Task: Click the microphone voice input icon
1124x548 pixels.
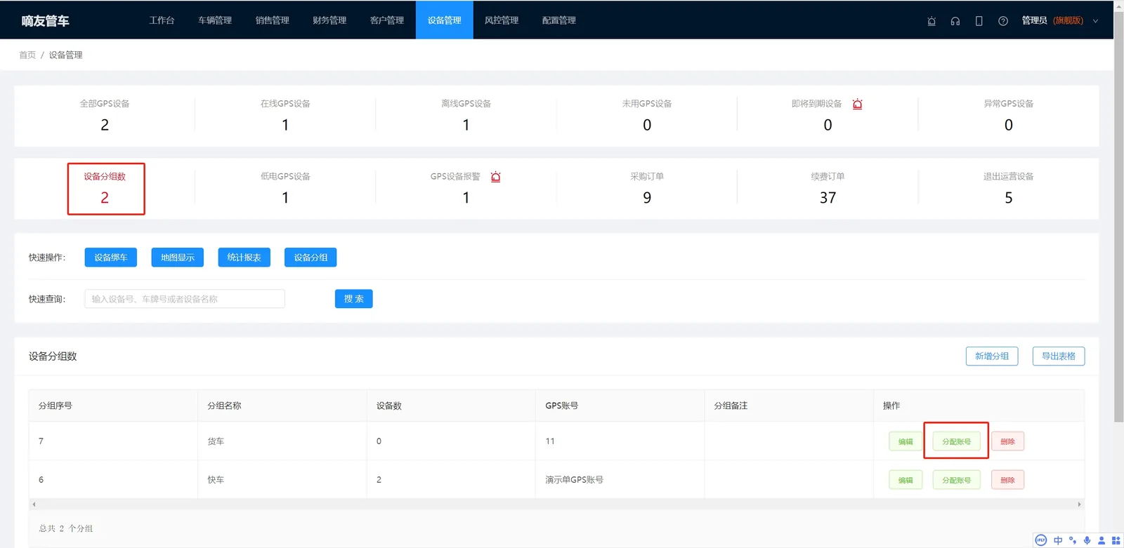Action: (1087, 540)
